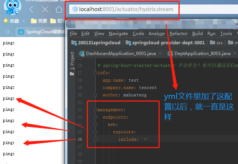Collapse the endpoints: fold marker
Screen dimensions: 238x164
coord(95,117)
